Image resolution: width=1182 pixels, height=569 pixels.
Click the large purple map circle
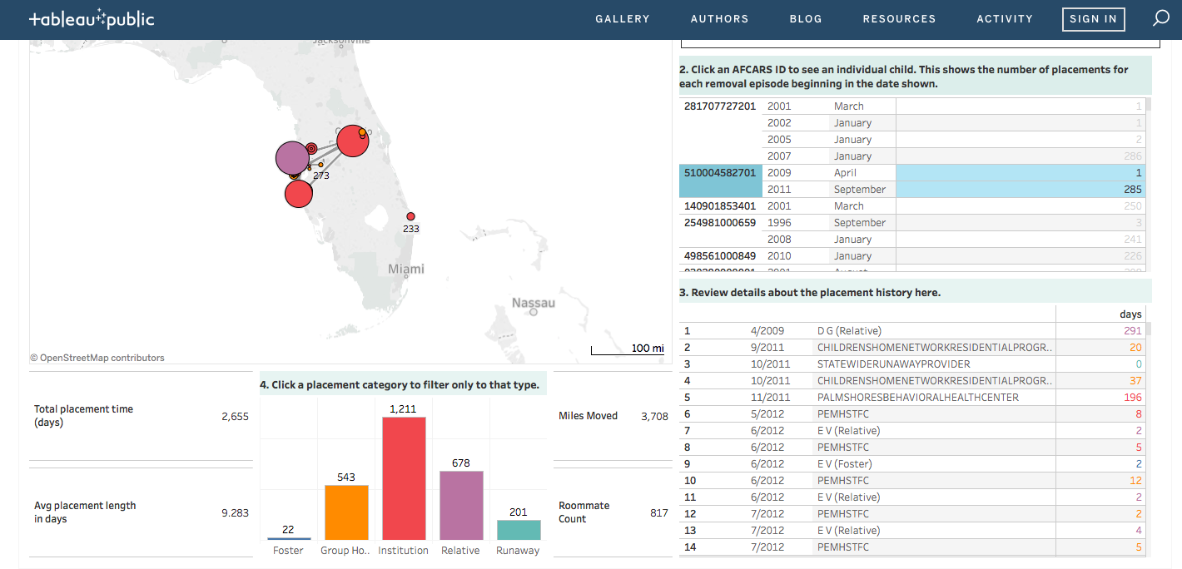(292, 157)
